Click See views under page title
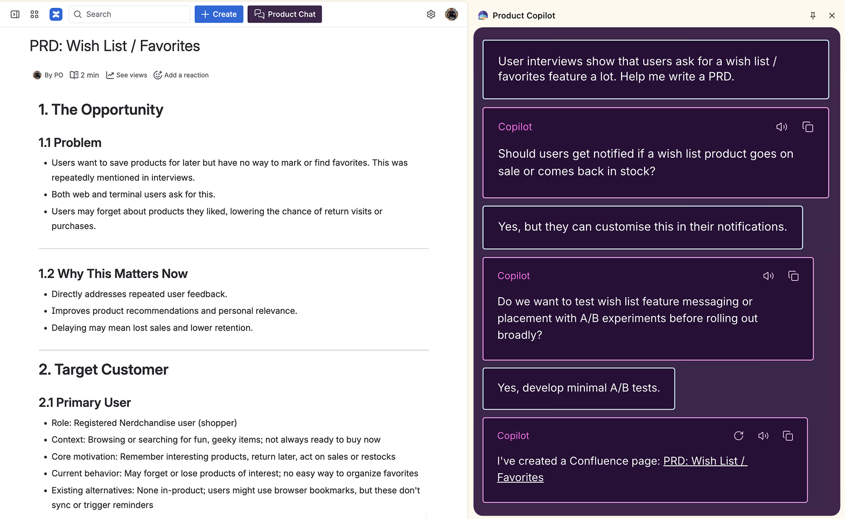 tap(127, 75)
